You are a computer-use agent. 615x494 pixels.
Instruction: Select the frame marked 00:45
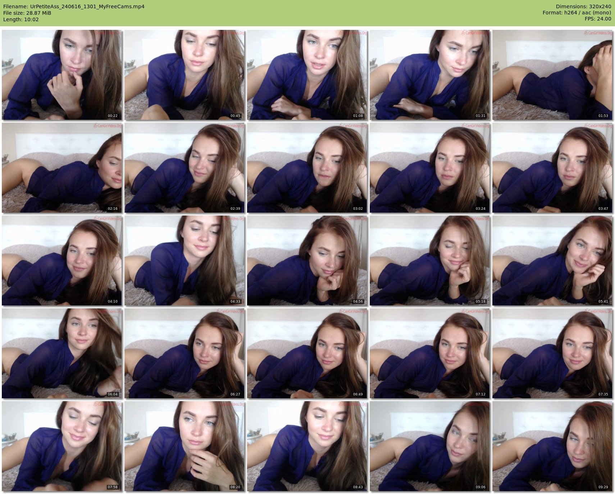[184, 75]
